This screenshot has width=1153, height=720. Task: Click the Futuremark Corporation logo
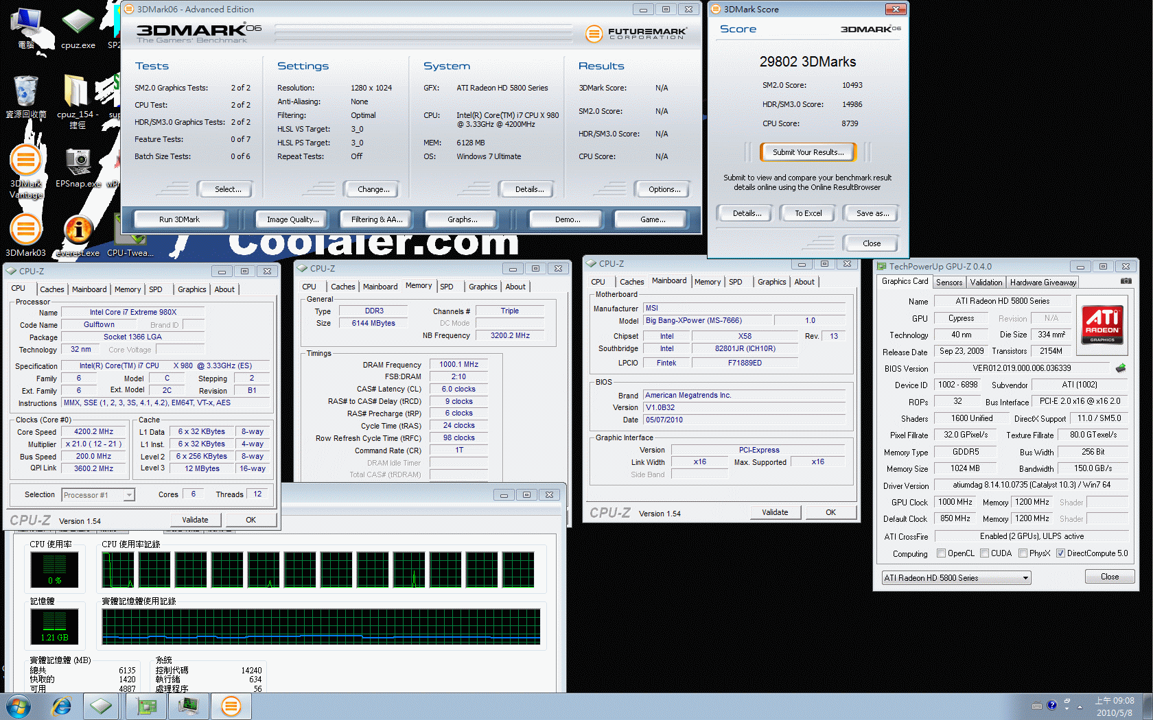(x=636, y=33)
